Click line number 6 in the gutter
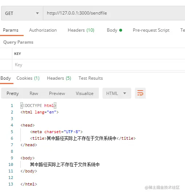This screenshot has height=195, width=185. point(12,138)
